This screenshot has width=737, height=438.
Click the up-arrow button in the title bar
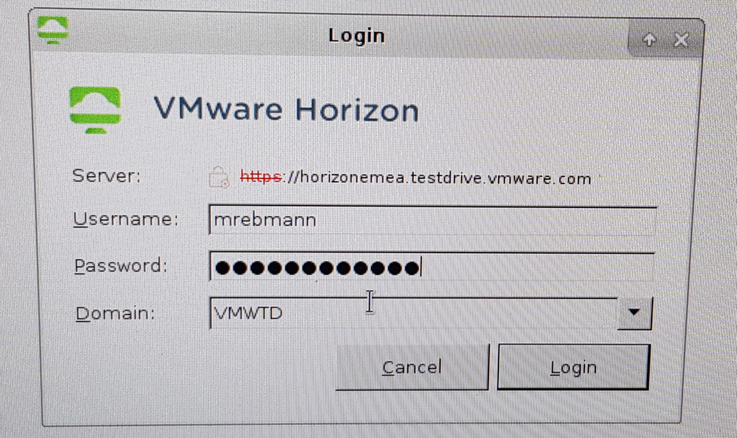coord(650,40)
